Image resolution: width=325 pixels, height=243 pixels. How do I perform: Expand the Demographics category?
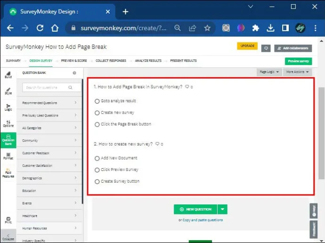pos(49,178)
